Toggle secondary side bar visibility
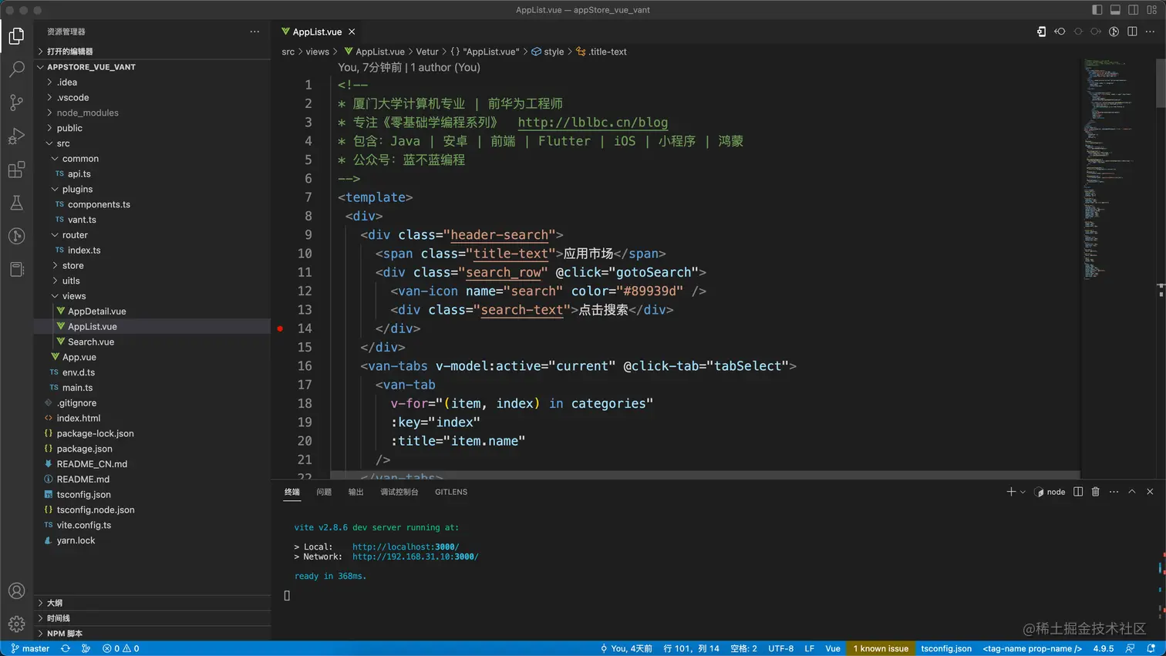Image resolution: width=1166 pixels, height=656 pixels. (1134, 10)
